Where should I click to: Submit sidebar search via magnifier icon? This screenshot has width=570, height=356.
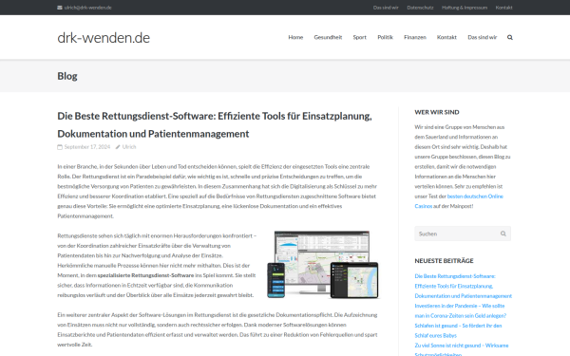[503, 234]
